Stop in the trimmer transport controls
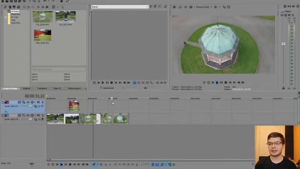This screenshot has width=300, height=169. pos(112,83)
